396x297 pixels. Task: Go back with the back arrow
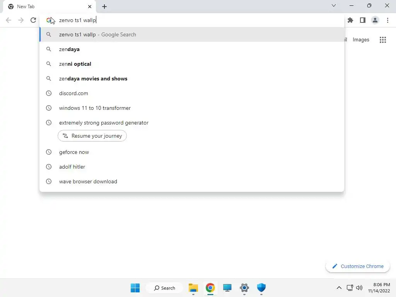[9, 20]
